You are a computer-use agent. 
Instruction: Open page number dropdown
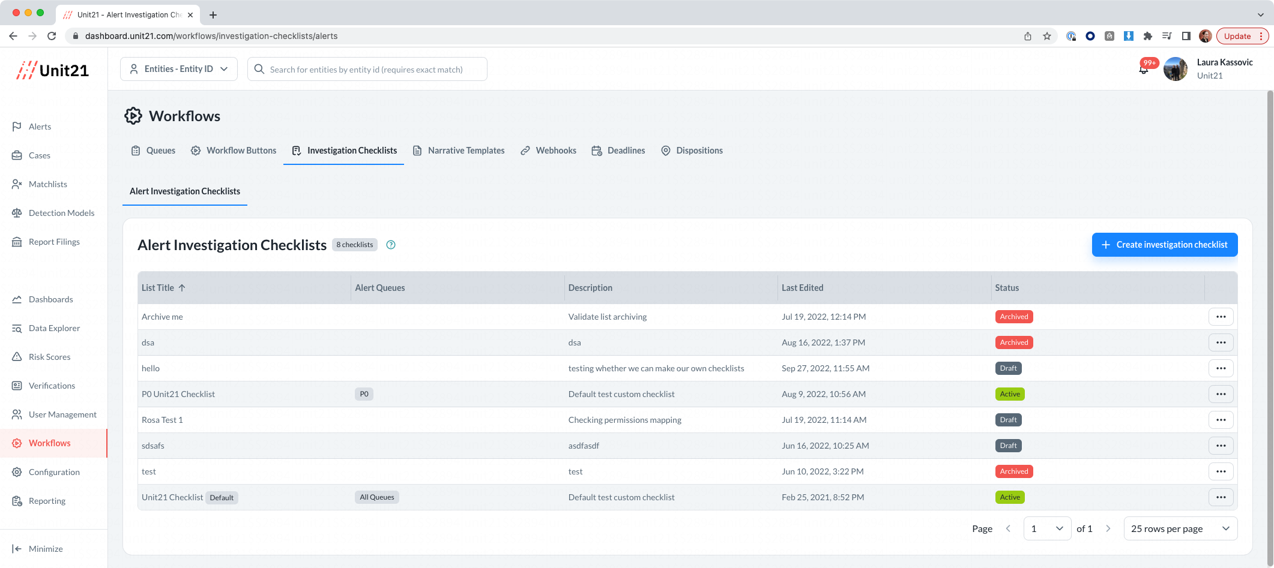tap(1047, 528)
